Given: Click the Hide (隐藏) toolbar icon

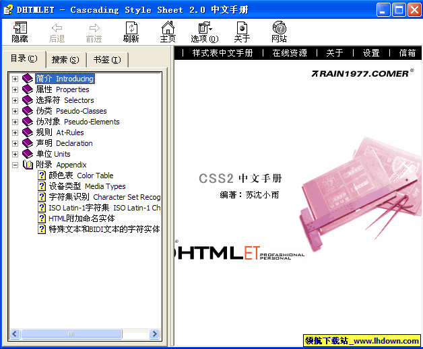Looking at the screenshot, I should (20, 28).
